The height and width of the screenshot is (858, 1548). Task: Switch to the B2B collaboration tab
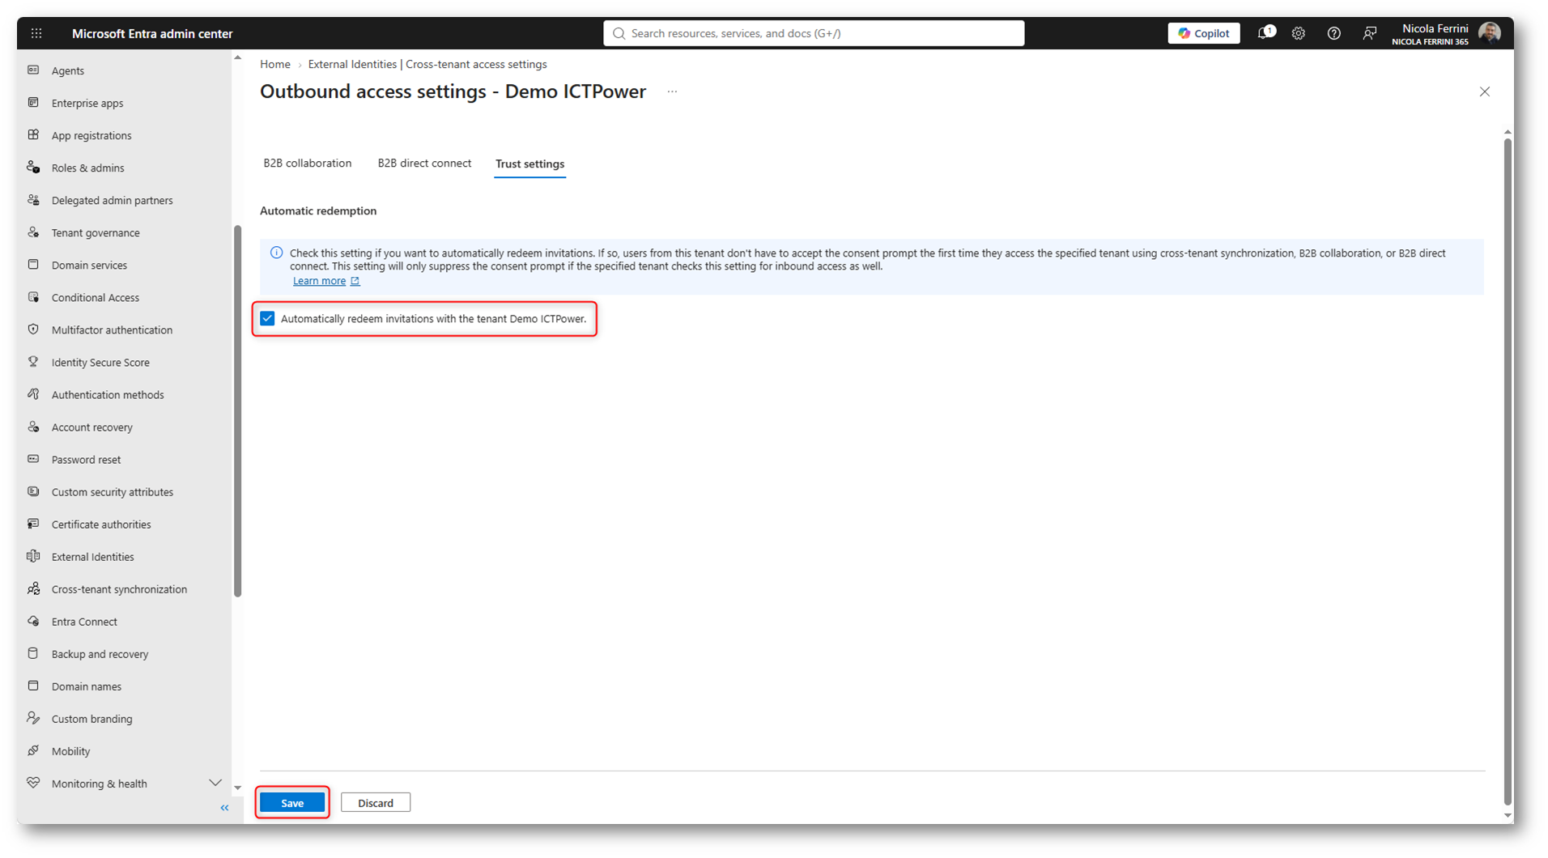(308, 163)
